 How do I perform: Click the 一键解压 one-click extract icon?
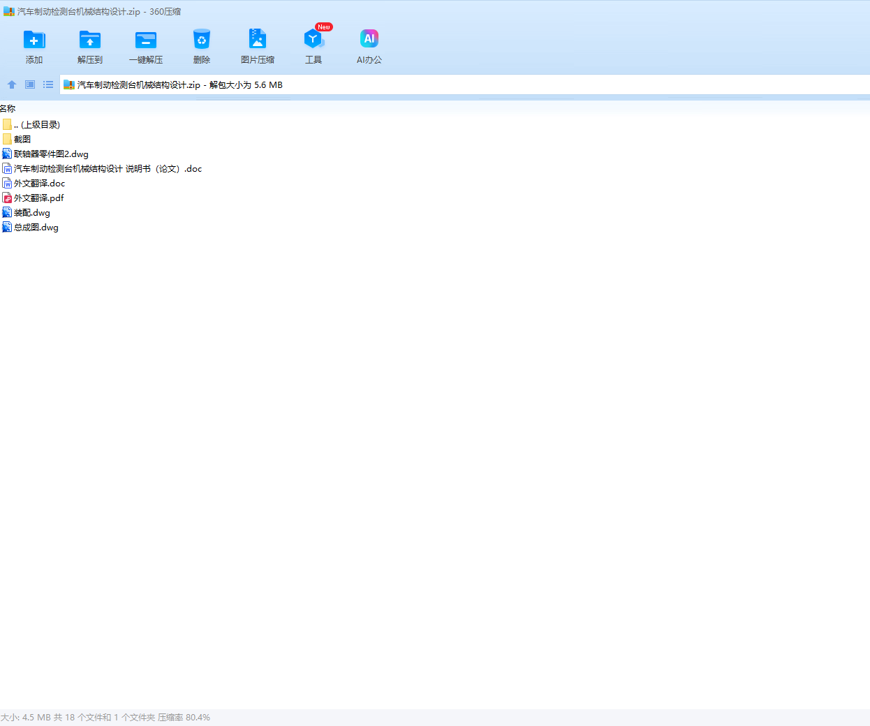[x=146, y=40]
